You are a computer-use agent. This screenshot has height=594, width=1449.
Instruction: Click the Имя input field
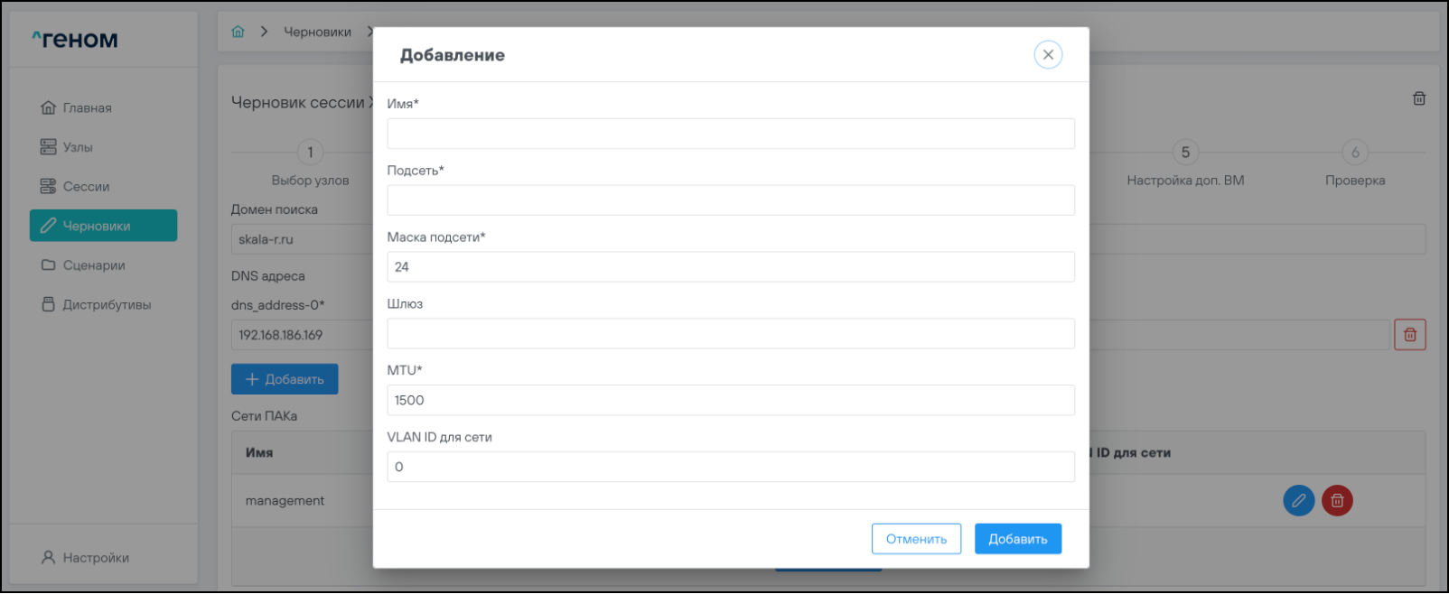730,134
